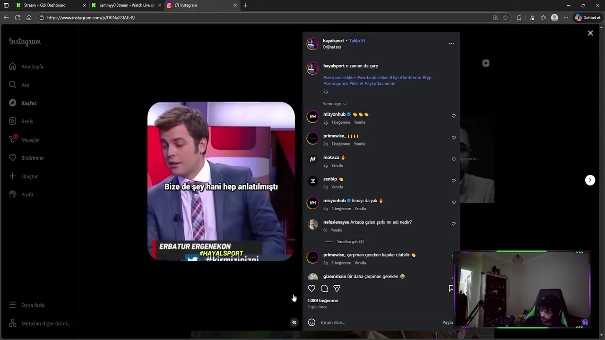This screenshot has height=340, width=605.
Task: Click the Oluştur plus icon
Action: pos(13,176)
